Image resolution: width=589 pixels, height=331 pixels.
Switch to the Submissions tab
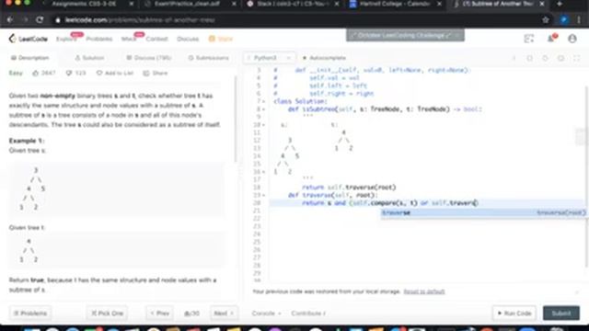tap(209, 58)
